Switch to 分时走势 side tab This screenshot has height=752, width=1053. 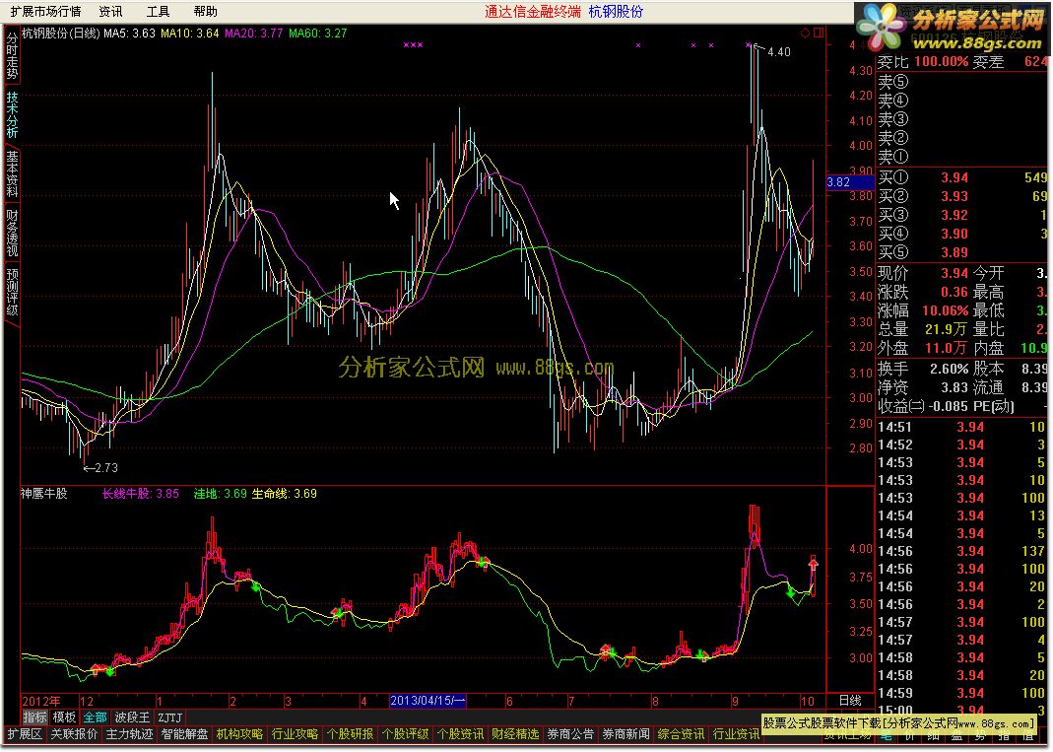(12, 55)
